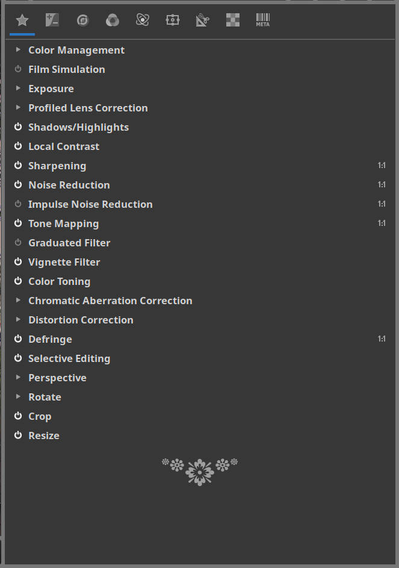
Task: Click the Local Contrast title
Action: [64, 146]
